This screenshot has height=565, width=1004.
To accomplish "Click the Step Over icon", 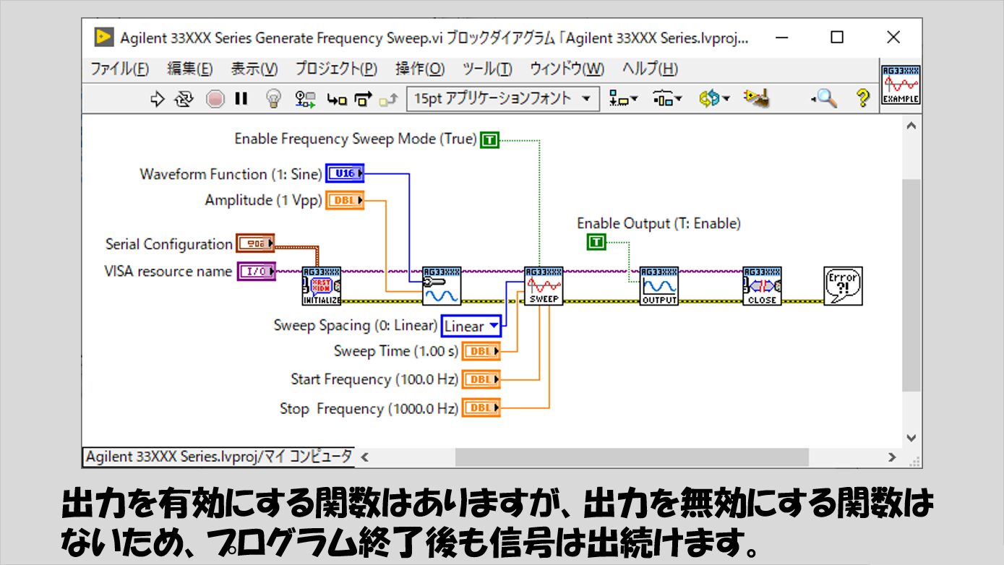I will pyautogui.click(x=364, y=99).
